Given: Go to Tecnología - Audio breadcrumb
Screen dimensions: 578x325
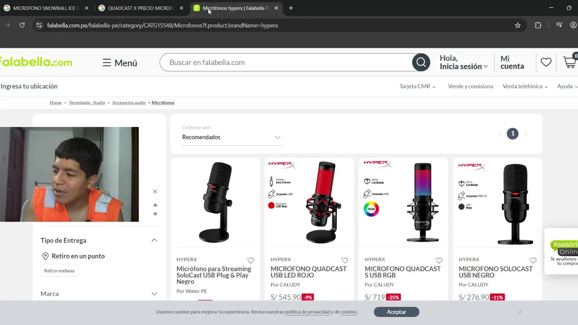Looking at the screenshot, I should tap(87, 102).
